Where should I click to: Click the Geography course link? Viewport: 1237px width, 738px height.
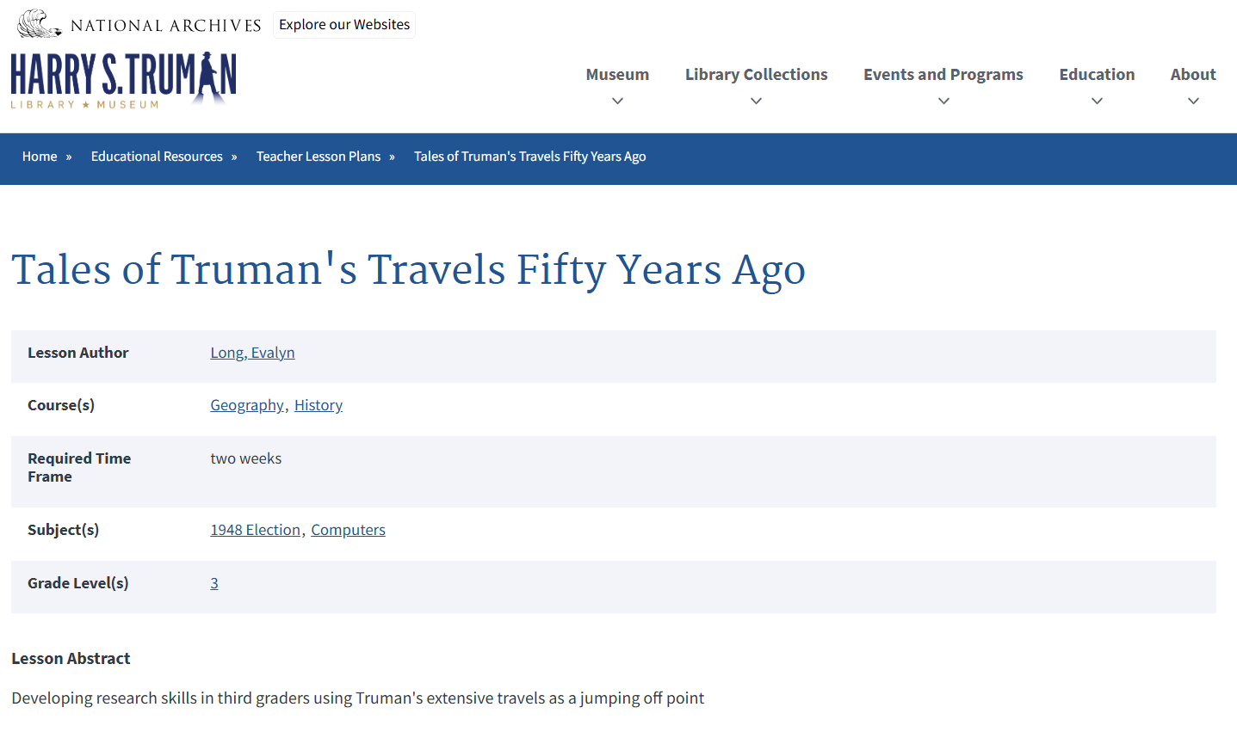247,405
